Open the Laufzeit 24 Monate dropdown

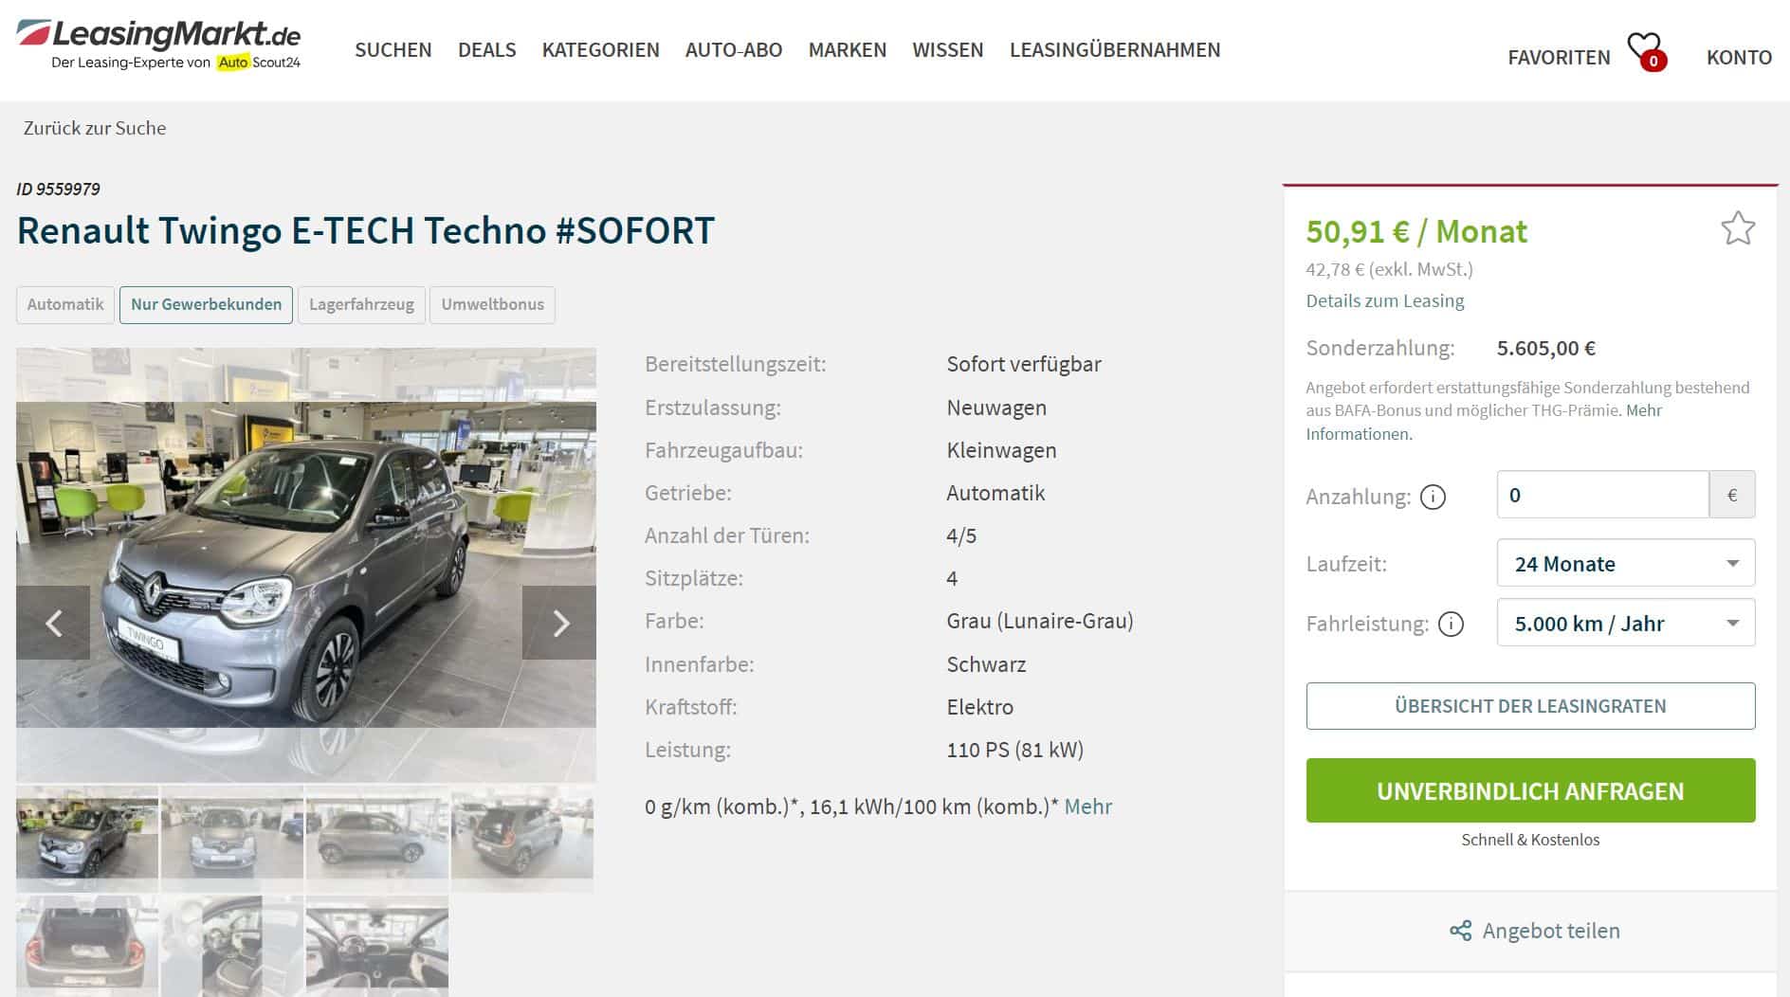point(1625,563)
